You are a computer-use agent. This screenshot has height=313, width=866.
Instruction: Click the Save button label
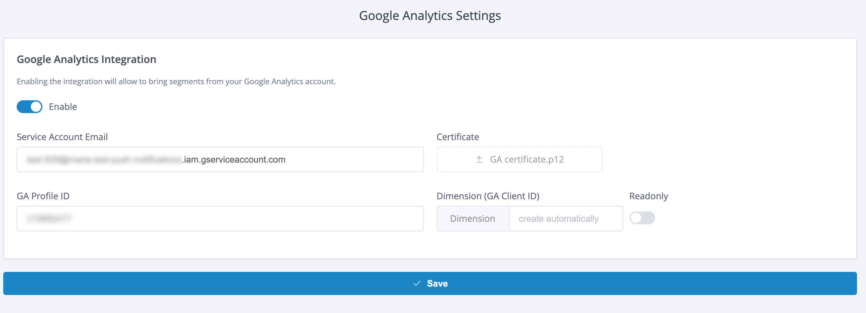coord(437,283)
